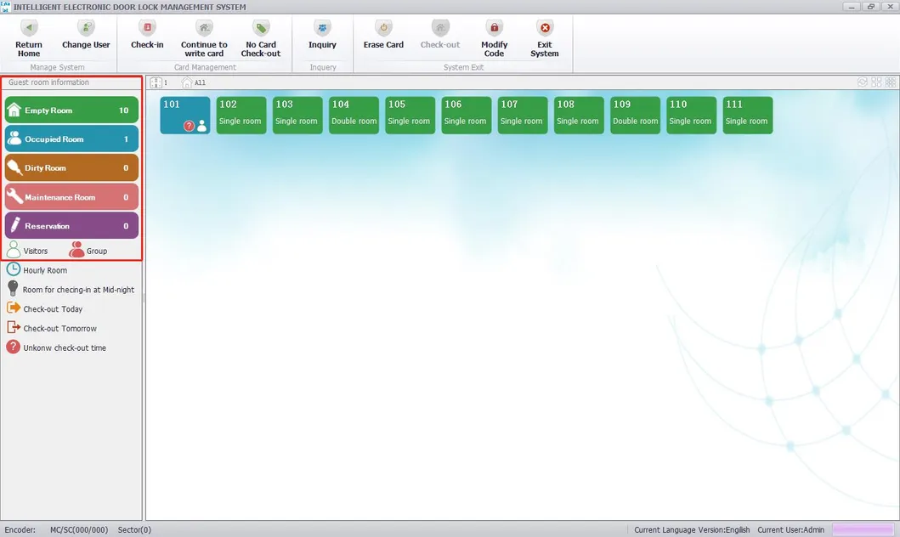Click the refresh icon above room grid
Viewport: 900px width, 537px height.
863,82
